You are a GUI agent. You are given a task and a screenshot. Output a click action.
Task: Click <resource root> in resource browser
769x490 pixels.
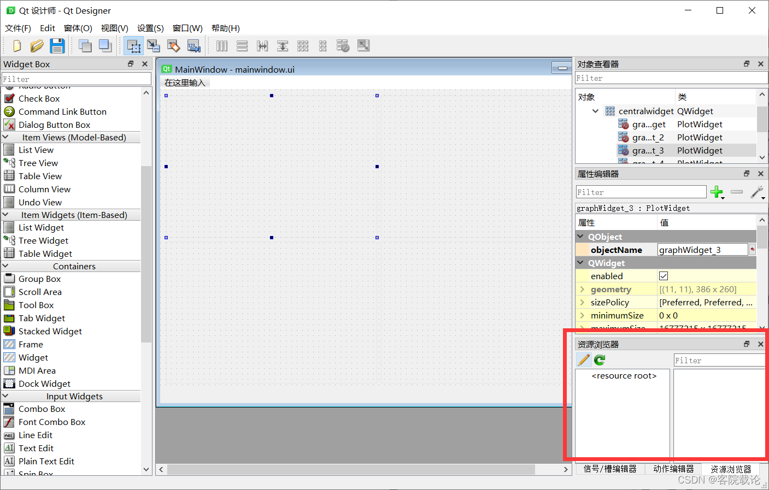(x=624, y=375)
